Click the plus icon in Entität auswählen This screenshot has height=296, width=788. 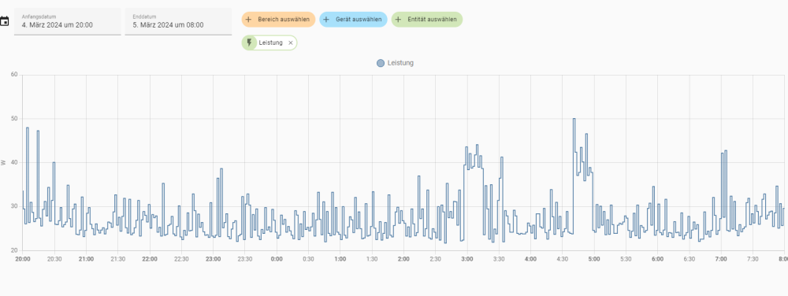point(399,20)
